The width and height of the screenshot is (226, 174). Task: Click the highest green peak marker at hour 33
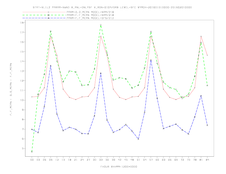tap(101, 25)
